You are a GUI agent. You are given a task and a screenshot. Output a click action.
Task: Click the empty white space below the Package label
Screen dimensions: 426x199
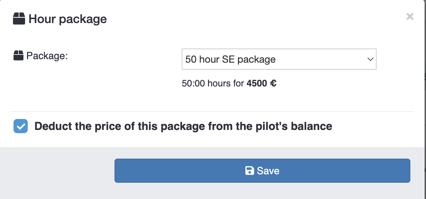pyautogui.click(x=71, y=89)
